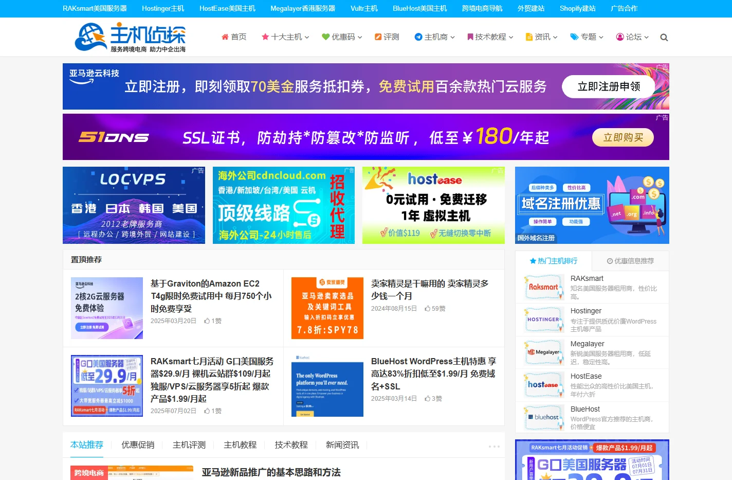
Task: Click the paper-plane icon beside 主机商
Action: 418,37
